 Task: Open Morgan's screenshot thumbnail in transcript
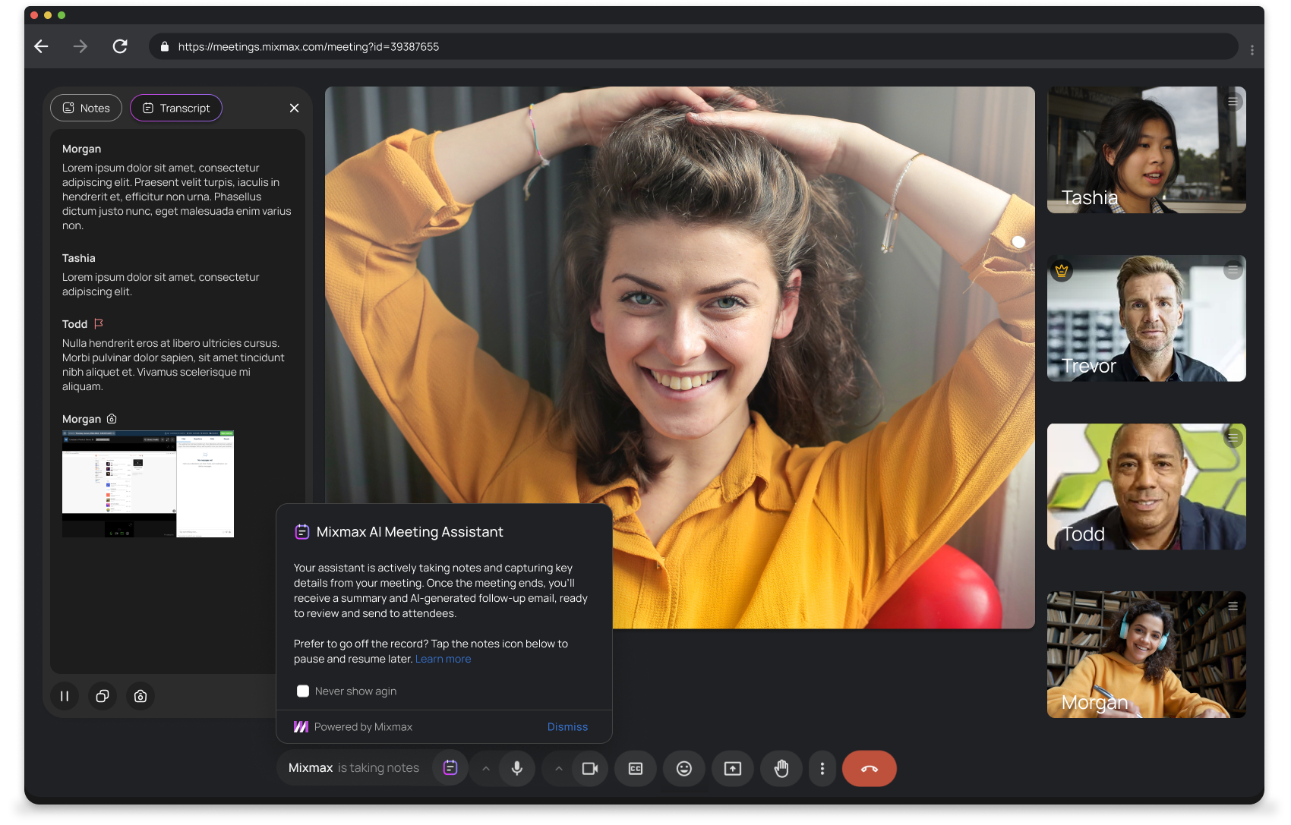point(148,484)
